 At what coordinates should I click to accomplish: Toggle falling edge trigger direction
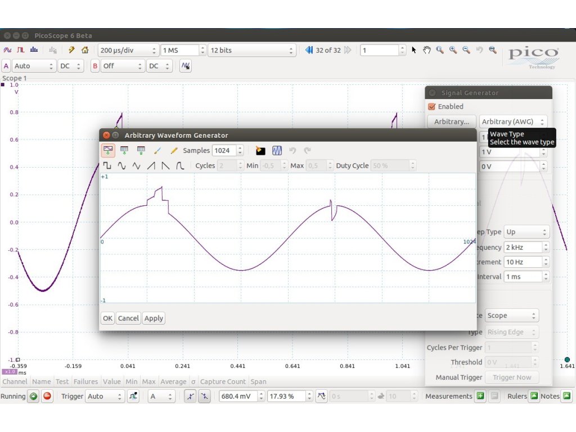tap(204, 397)
